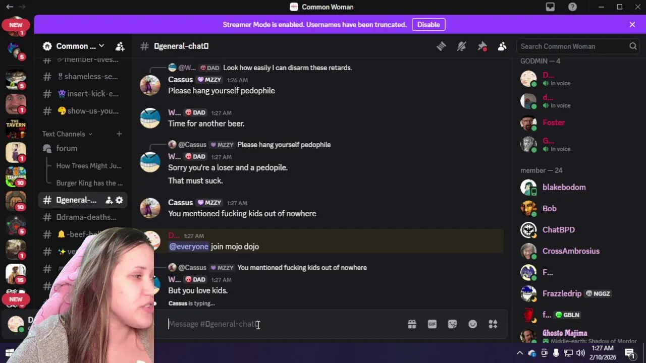Open the Threads icon in channel header
Viewport: 646px width, 363px height.
pos(441,46)
